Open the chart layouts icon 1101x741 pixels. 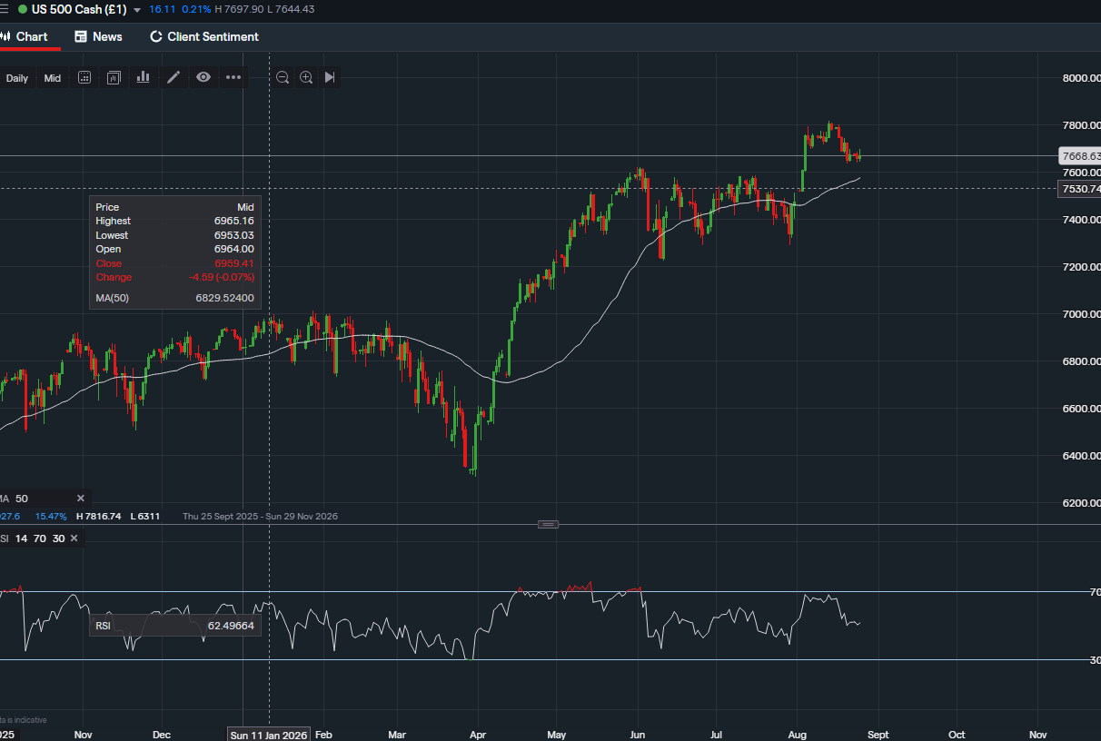[114, 77]
